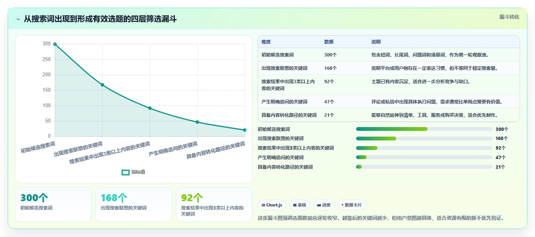Viewport: 535px width, 237px height.
Task: Click the 300个 value in table
Action: pyautogui.click(x=330, y=55)
